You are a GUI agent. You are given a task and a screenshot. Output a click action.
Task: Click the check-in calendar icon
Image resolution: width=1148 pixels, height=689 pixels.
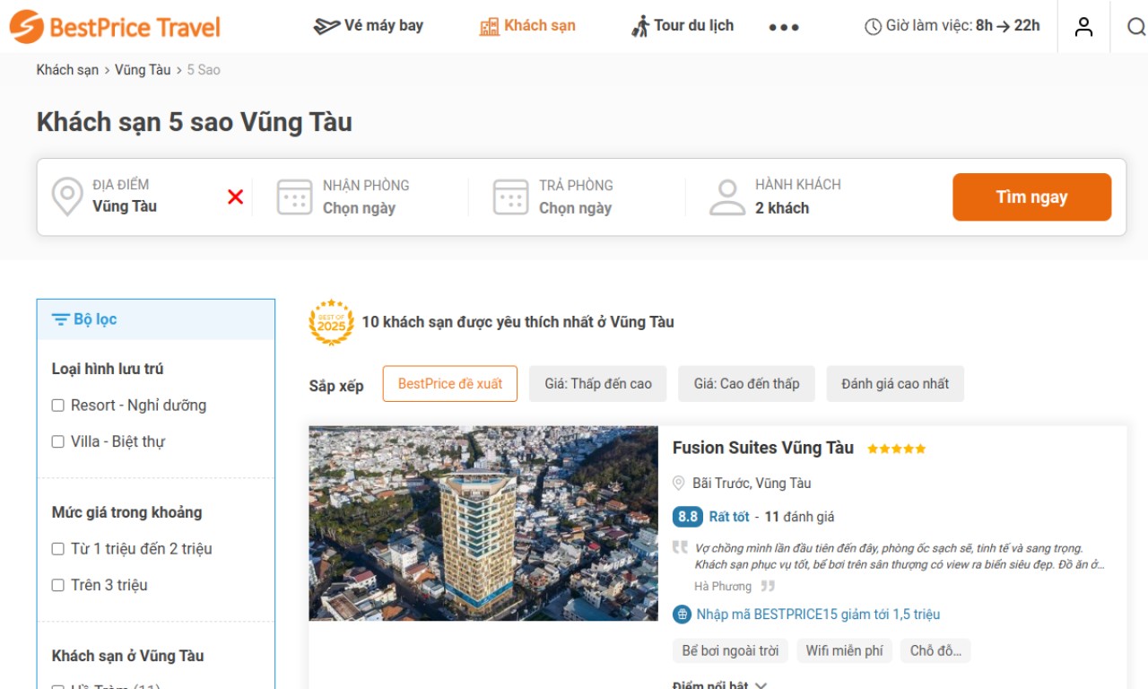coord(294,196)
